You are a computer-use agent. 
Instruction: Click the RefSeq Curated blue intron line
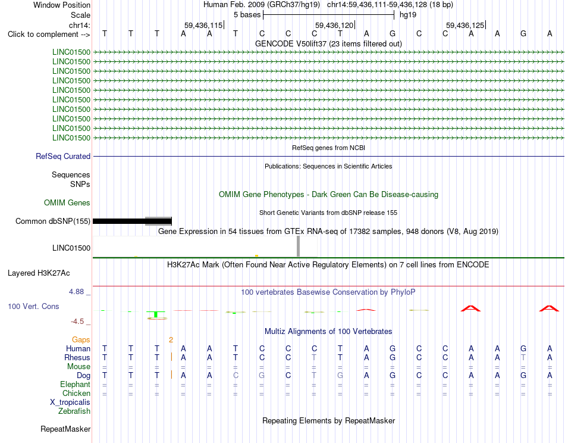pos(328,156)
